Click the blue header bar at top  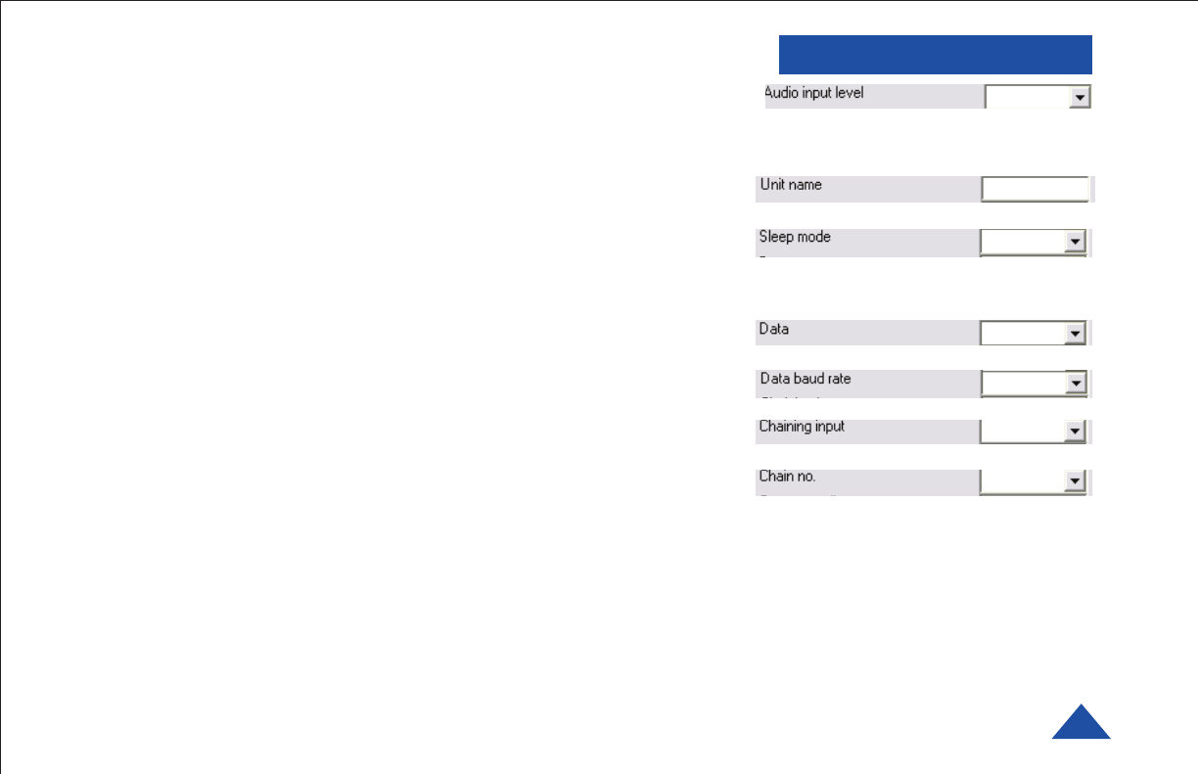(x=936, y=55)
